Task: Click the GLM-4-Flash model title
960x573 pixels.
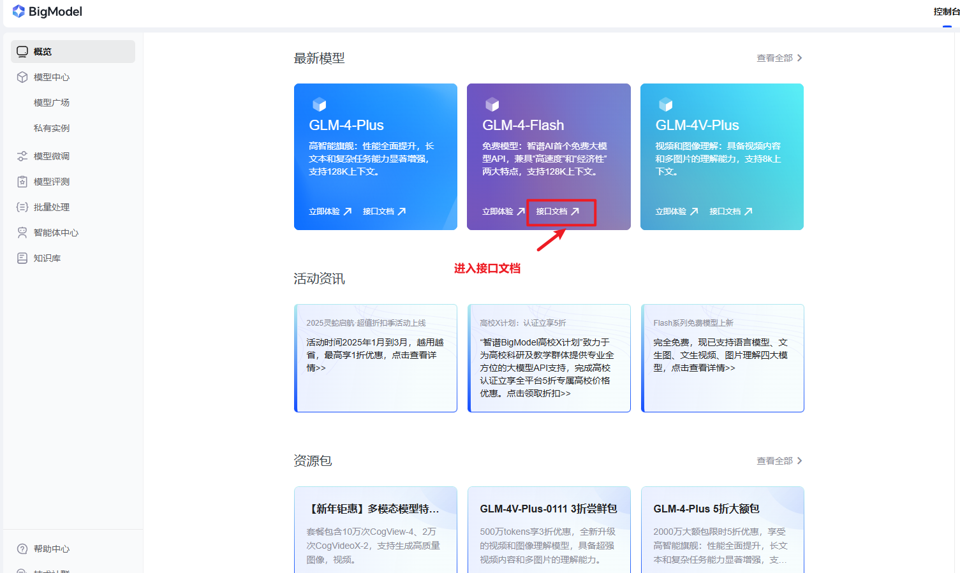Action: tap(523, 125)
